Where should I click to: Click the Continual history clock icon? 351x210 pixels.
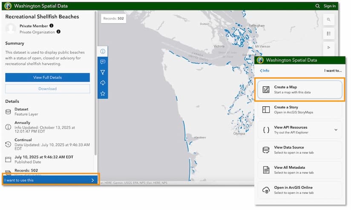tap(8, 144)
